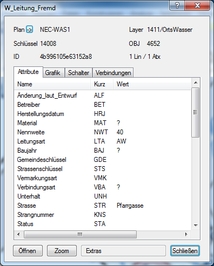Viewport: 214px width, 266px height.
Task: Click the Strasse value Pfarrgasse
Action: click(x=130, y=206)
